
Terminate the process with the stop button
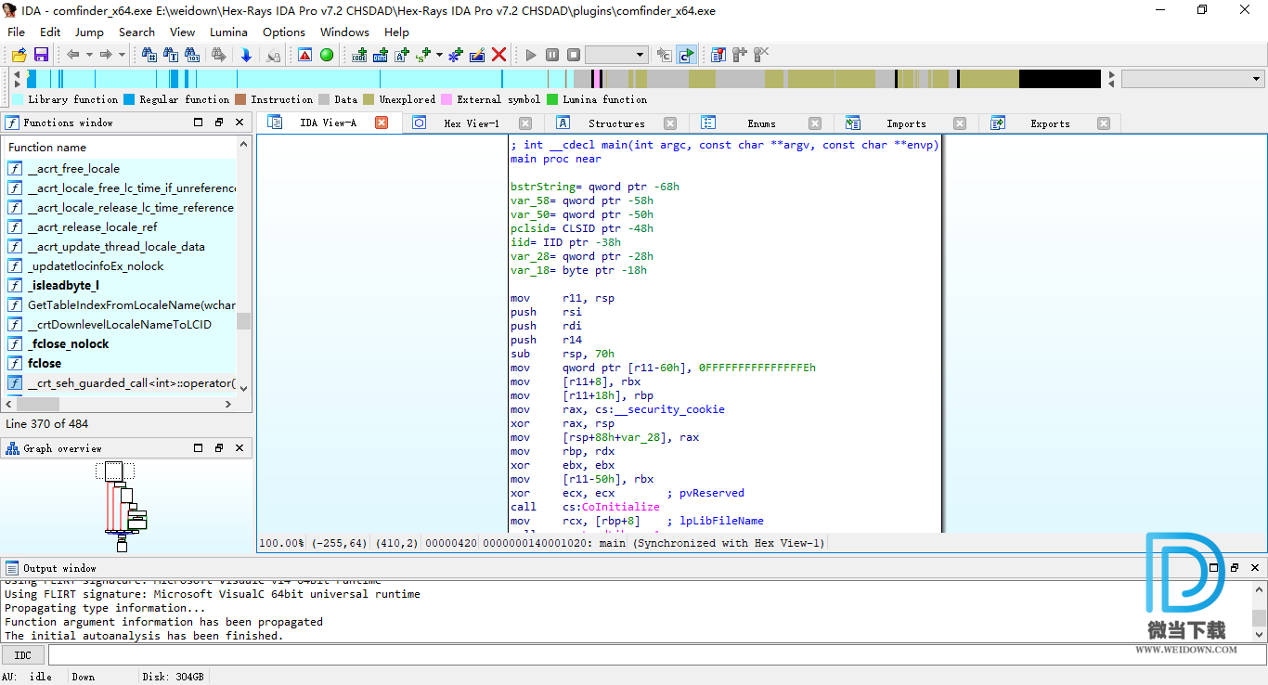pyautogui.click(x=574, y=55)
